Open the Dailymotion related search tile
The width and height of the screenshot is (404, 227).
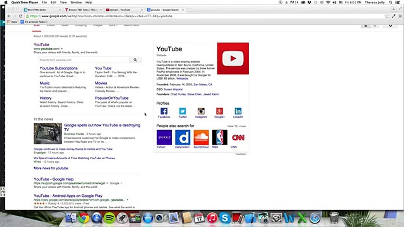click(x=183, y=137)
